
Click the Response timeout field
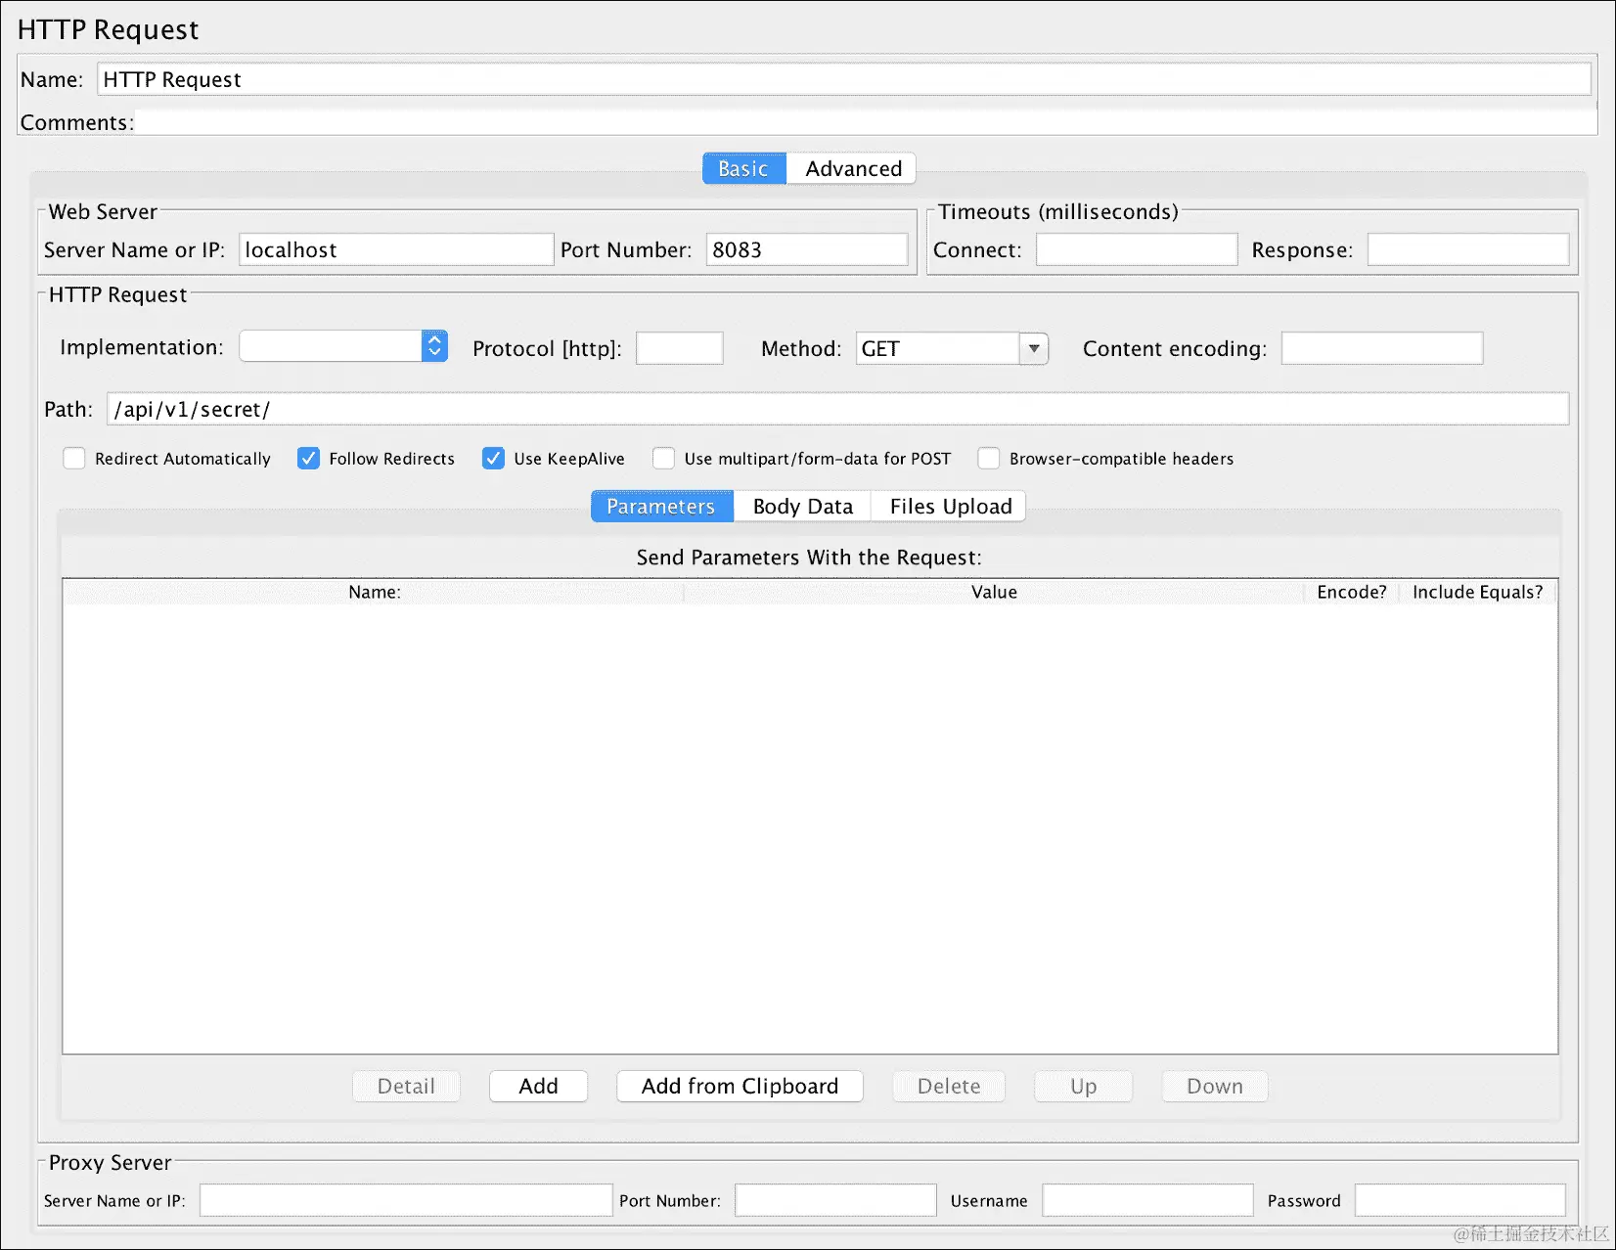[1468, 249]
